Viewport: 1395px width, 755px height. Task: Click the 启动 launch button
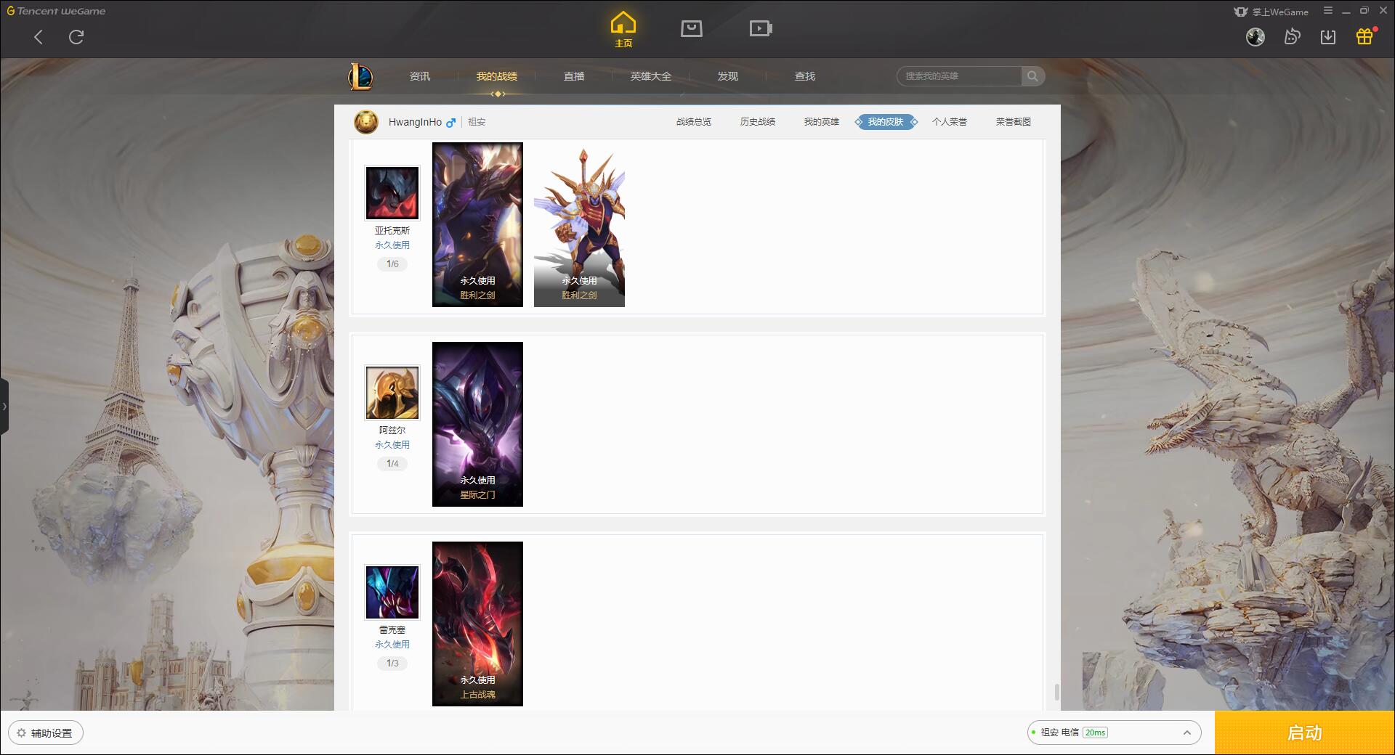click(1304, 732)
